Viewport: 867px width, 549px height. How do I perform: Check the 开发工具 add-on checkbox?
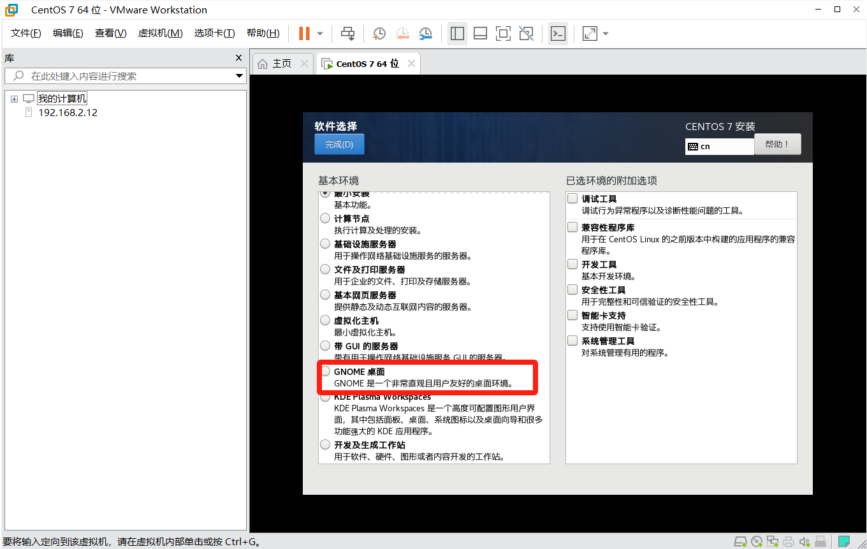click(573, 264)
